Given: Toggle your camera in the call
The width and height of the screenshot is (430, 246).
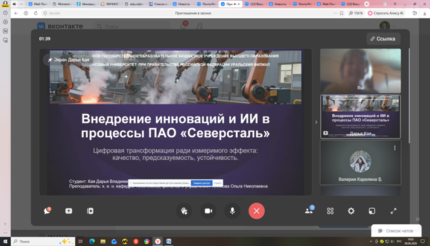Looking at the screenshot, I should tap(209, 211).
